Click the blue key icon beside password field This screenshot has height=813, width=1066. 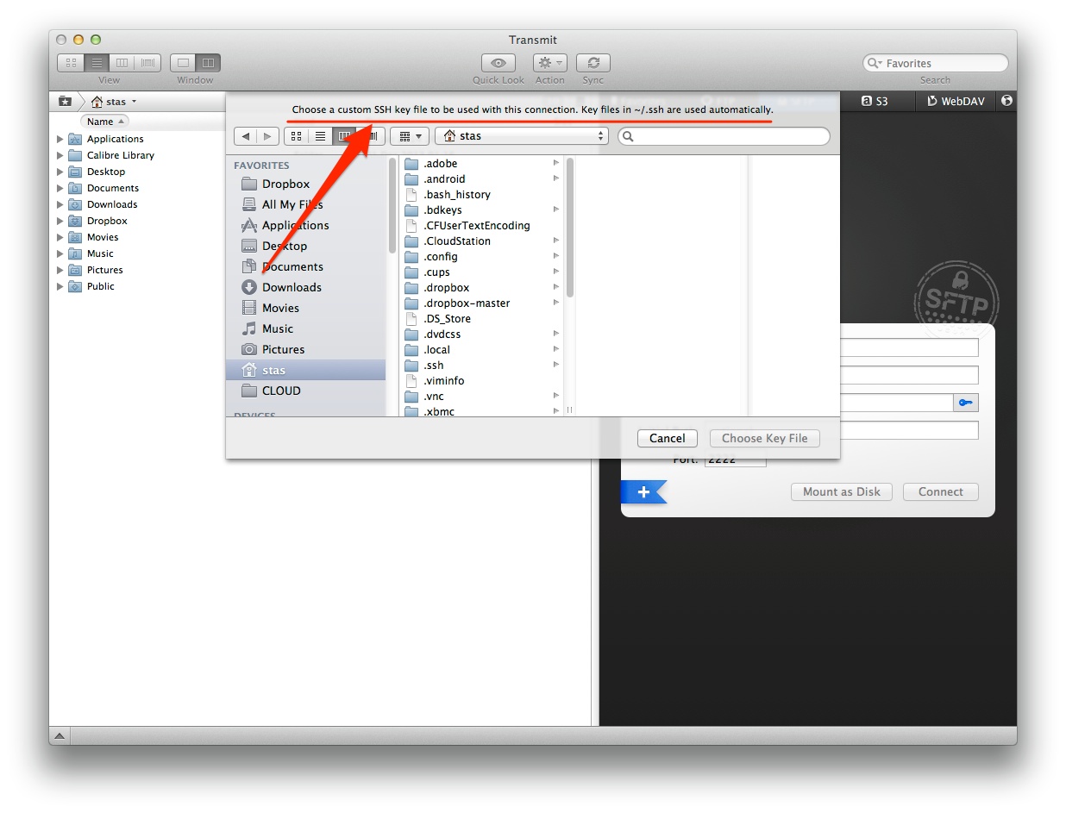pyautogui.click(x=966, y=403)
